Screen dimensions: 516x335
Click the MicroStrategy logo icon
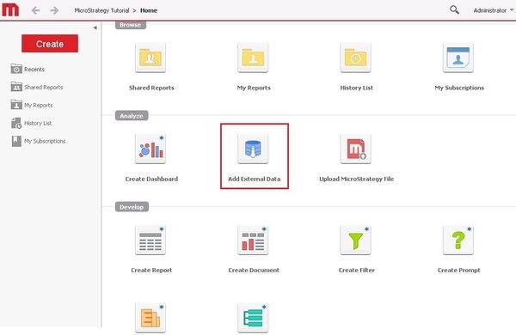coord(10,9)
